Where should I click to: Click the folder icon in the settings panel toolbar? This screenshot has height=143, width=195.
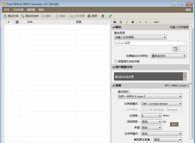coord(115,22)
